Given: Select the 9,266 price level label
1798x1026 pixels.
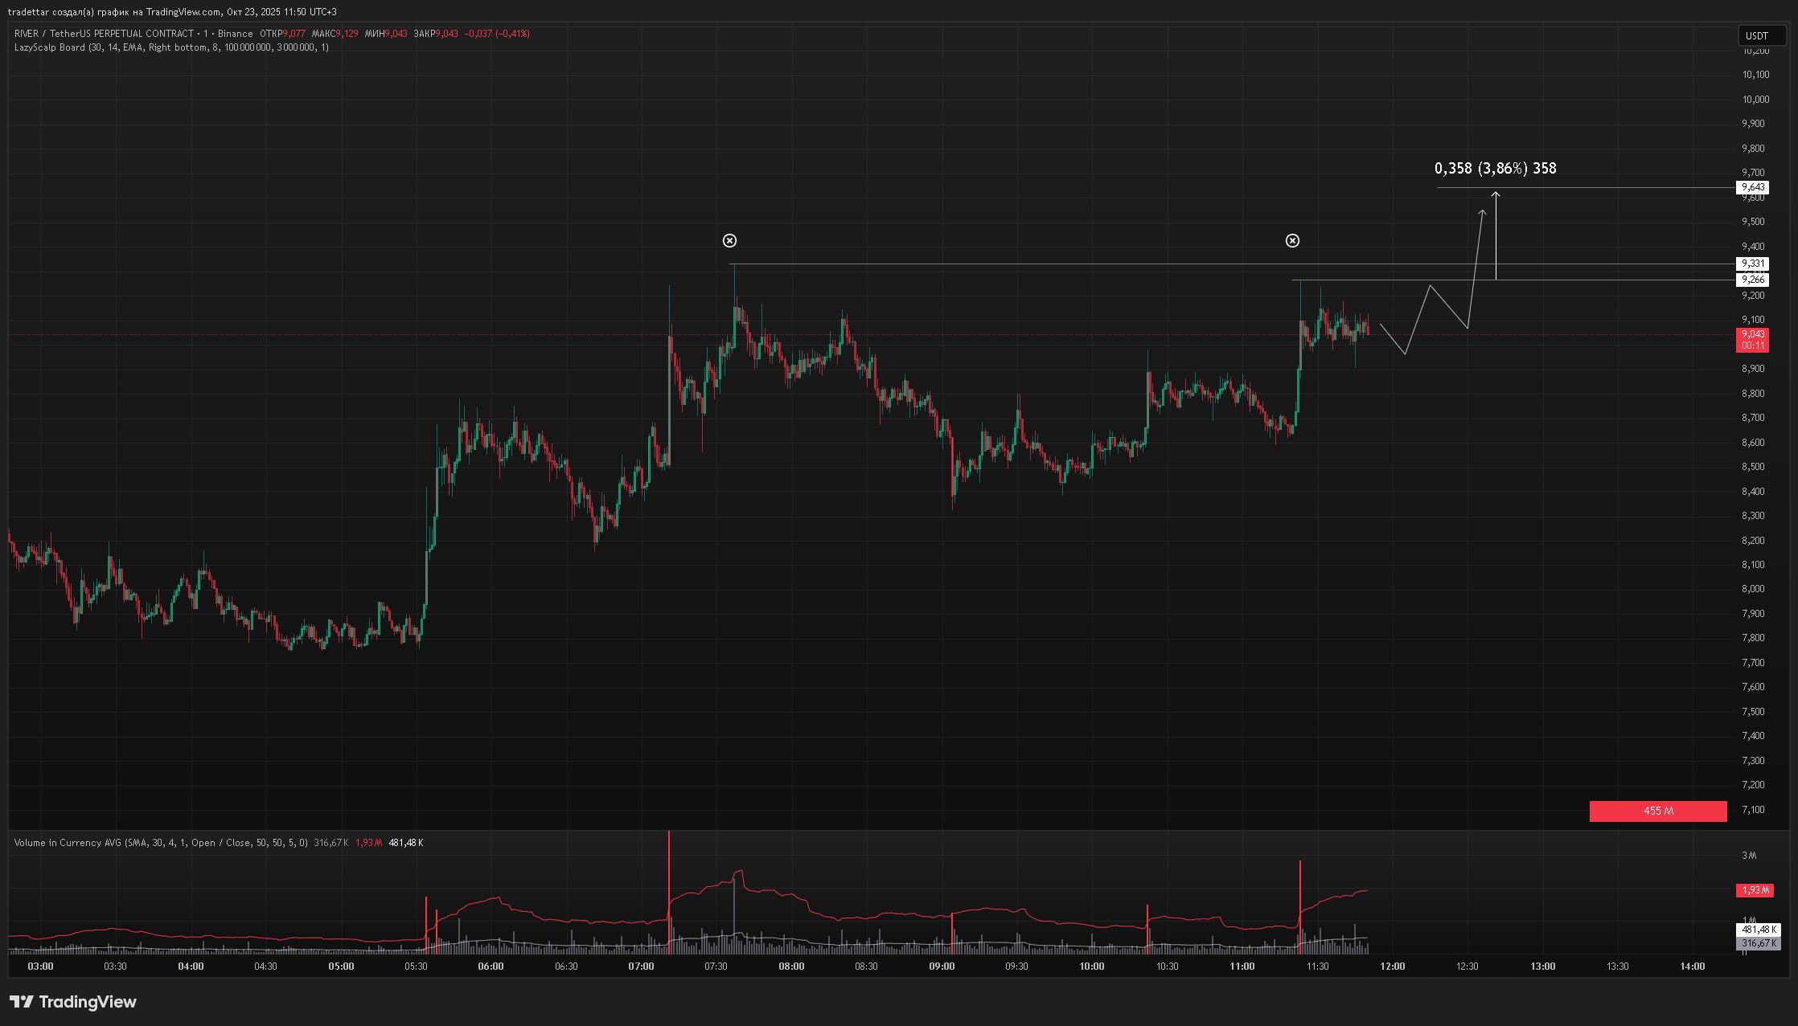Looking at the screenshot, I should [x=1752, y=280].
